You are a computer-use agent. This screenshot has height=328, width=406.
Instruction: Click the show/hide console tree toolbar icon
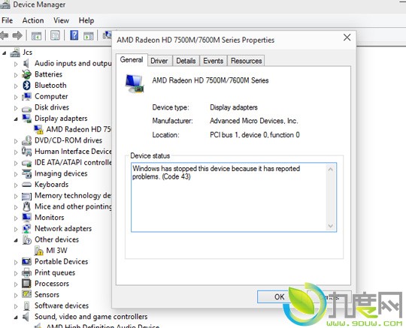[36, 36]
